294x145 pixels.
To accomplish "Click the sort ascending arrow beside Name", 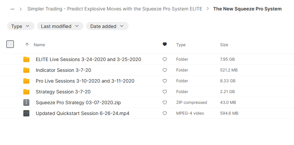I will pyautogui.click(x=27, y=45).
